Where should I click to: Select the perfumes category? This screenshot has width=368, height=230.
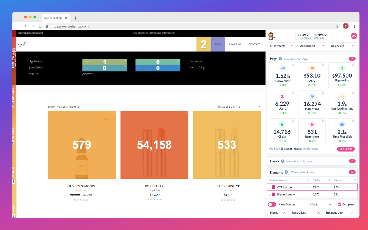click(88, 74)
